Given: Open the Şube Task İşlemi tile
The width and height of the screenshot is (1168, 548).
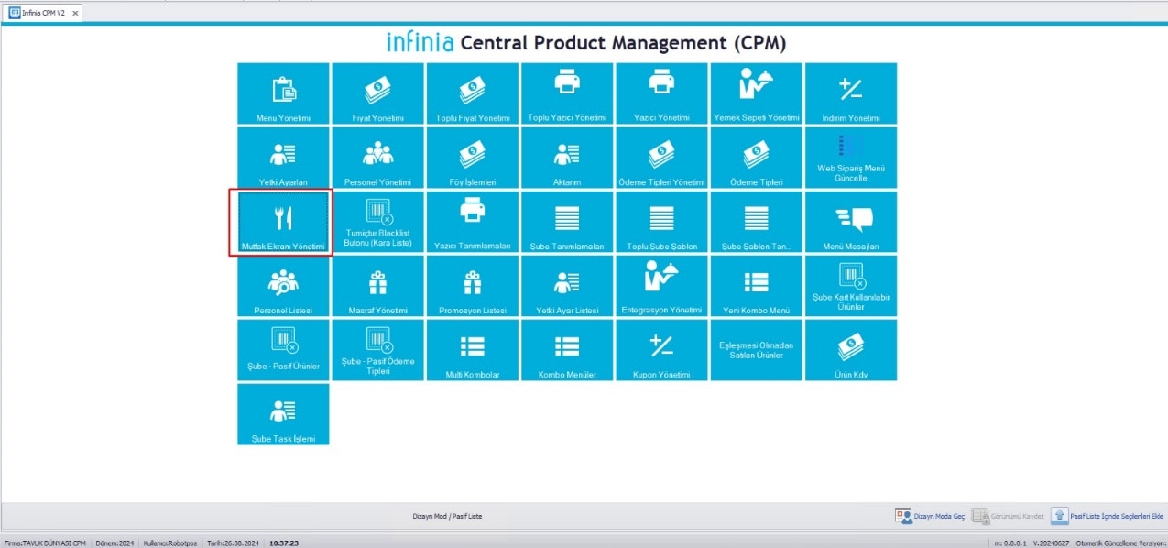Looking at the screenshot, I should [283, 414].
